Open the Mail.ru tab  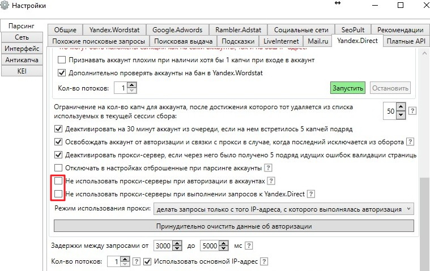coord(318,41)
